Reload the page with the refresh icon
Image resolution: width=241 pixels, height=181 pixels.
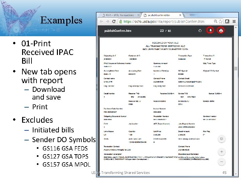click(114, 21)
